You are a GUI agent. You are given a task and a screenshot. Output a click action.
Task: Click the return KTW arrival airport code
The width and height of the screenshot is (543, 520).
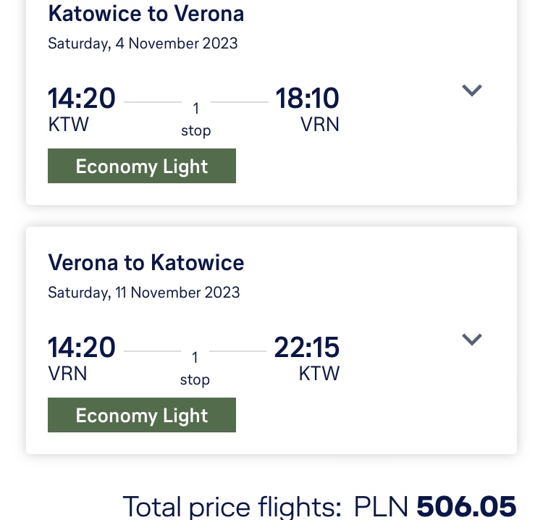pos(319,374)
